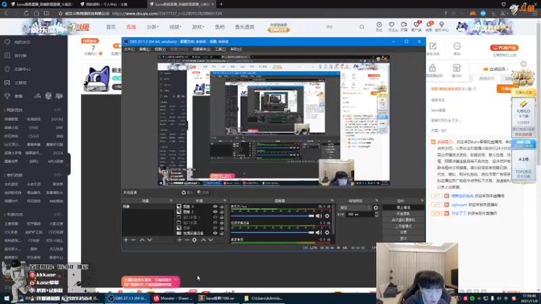The height and width of the screenshot is (304, 541).
Task: Expand the 分类 dropdown in Douyu nav
Action: coord(153,27)
